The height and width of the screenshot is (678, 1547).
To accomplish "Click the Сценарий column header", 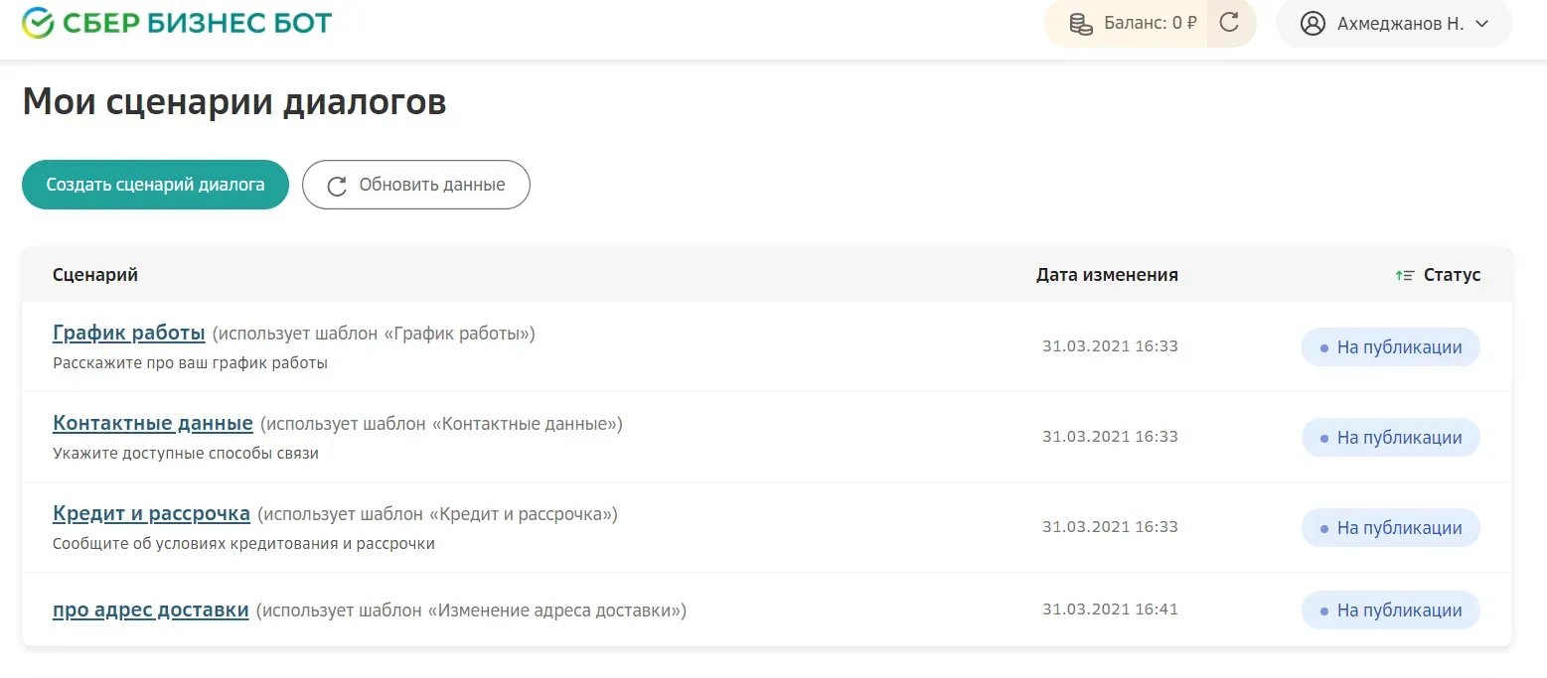I will click(95, 275).
